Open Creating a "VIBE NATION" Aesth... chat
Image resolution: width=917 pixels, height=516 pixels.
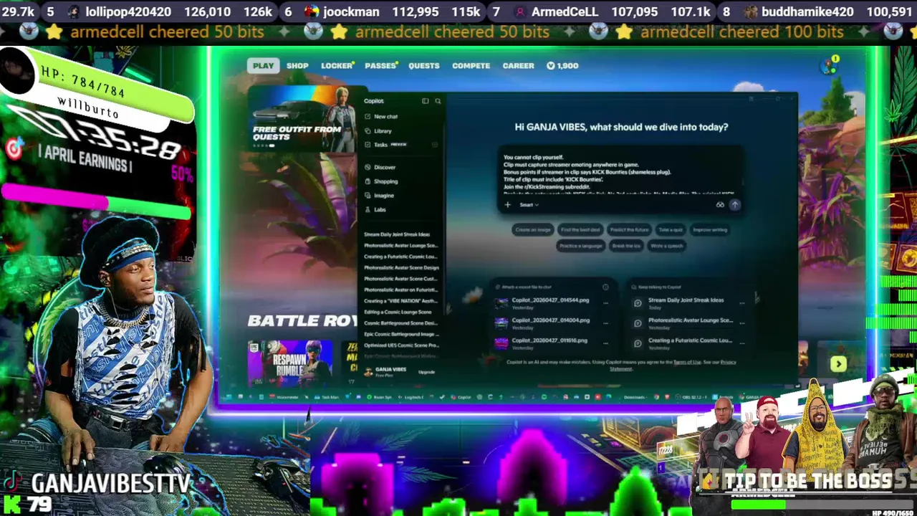400,301
